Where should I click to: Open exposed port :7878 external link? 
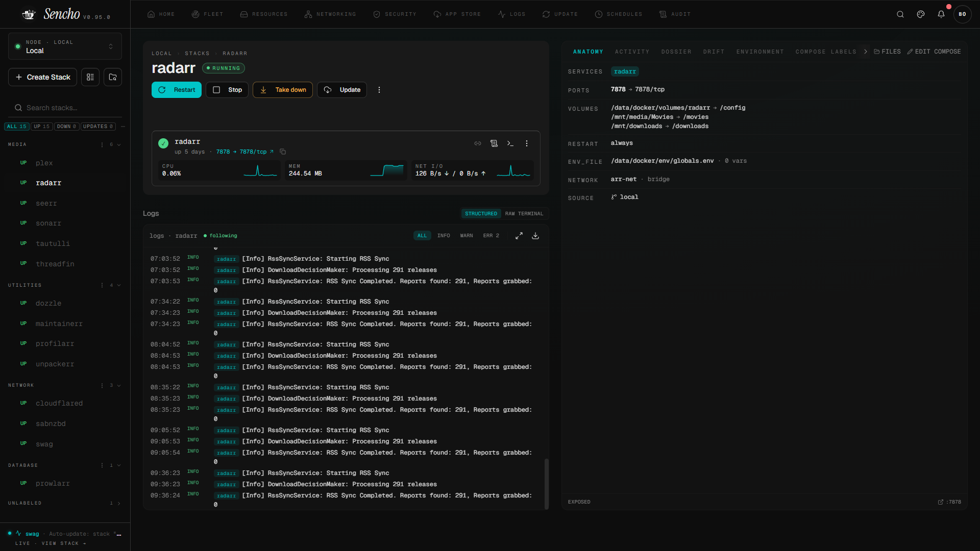click(x=949, y=502)
